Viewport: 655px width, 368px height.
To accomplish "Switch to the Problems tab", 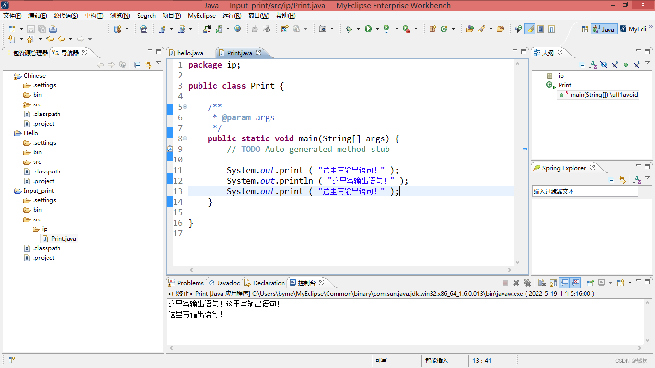I will coord(186,283).
